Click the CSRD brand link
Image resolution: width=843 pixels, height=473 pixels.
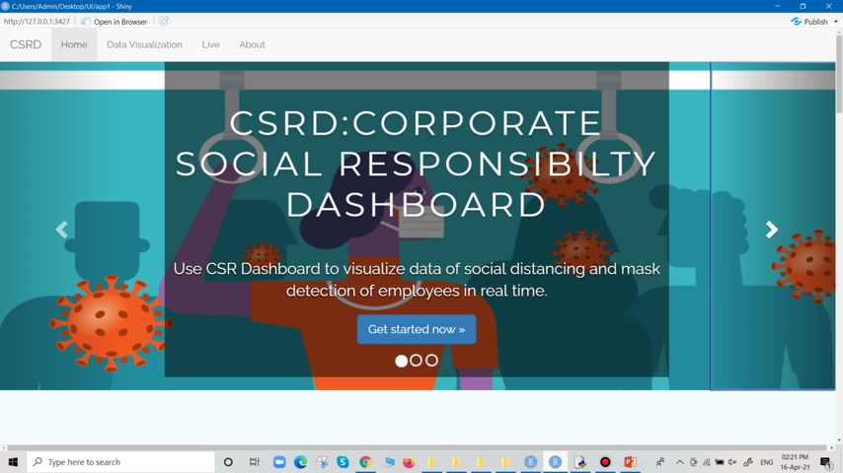tap(26, 44)
